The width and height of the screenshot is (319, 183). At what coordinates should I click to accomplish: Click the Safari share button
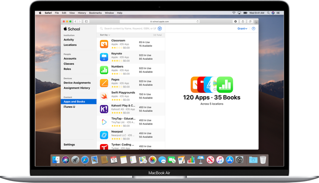tap(243, 21)
